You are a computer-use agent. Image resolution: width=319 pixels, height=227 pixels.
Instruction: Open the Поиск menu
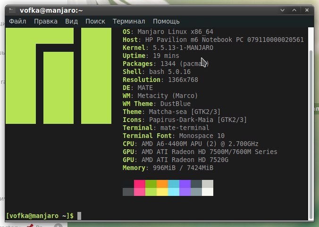[95, 21]
